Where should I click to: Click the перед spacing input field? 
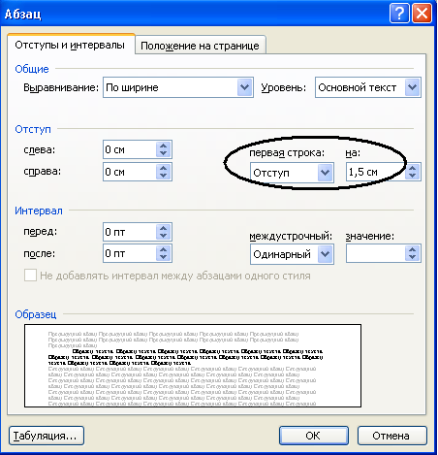[130, 232]
